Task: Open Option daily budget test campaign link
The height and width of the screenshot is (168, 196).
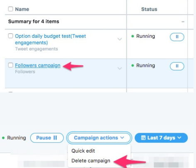Action: (51, 40)
